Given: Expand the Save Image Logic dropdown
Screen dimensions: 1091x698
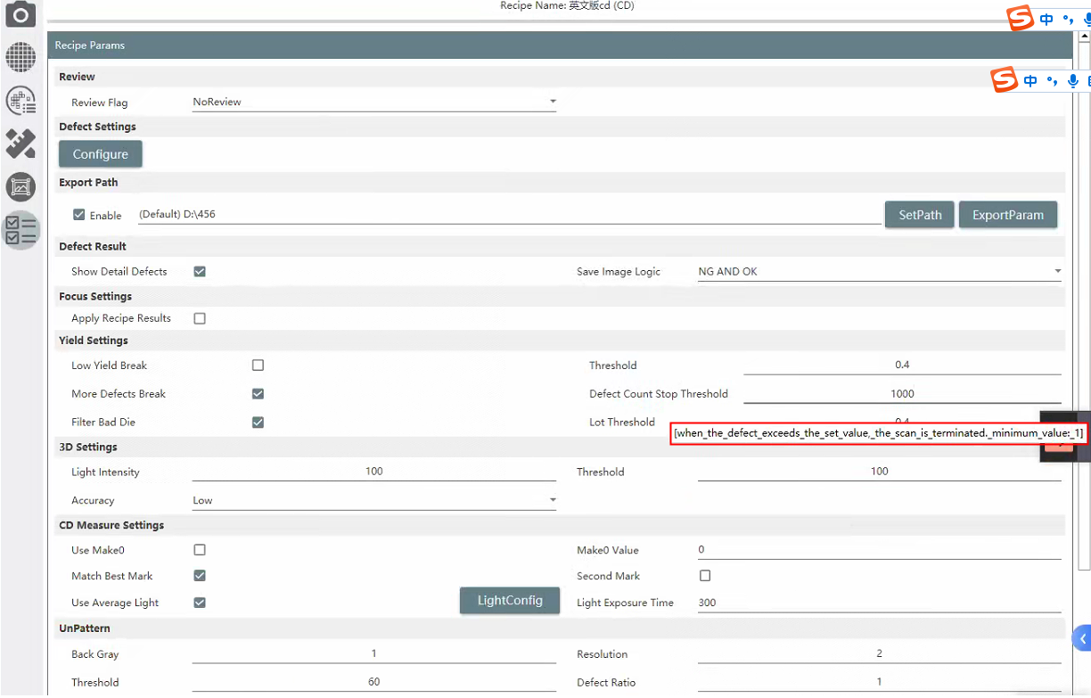Looking at the screenshot, I should 879,271.
